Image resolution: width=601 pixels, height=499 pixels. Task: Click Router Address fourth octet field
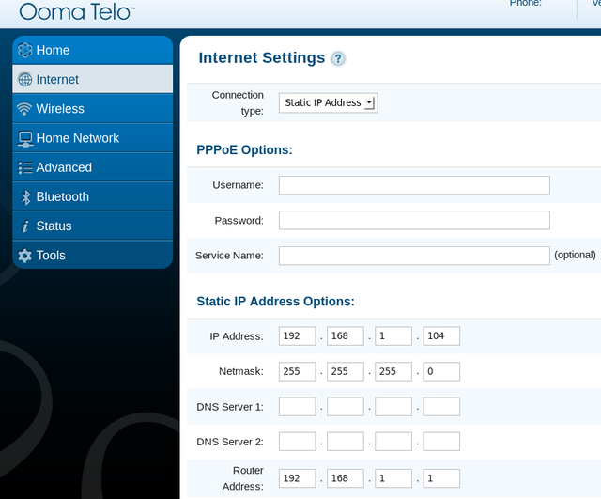pyautogui.click(x=441, y=478)
